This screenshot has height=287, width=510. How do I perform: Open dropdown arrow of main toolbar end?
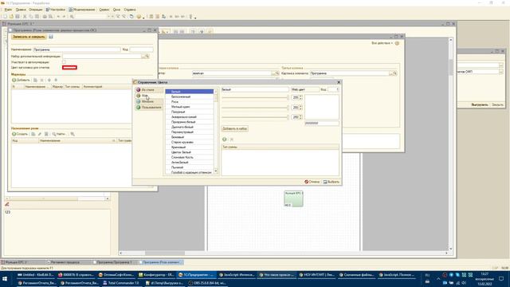tap(195, 18)
